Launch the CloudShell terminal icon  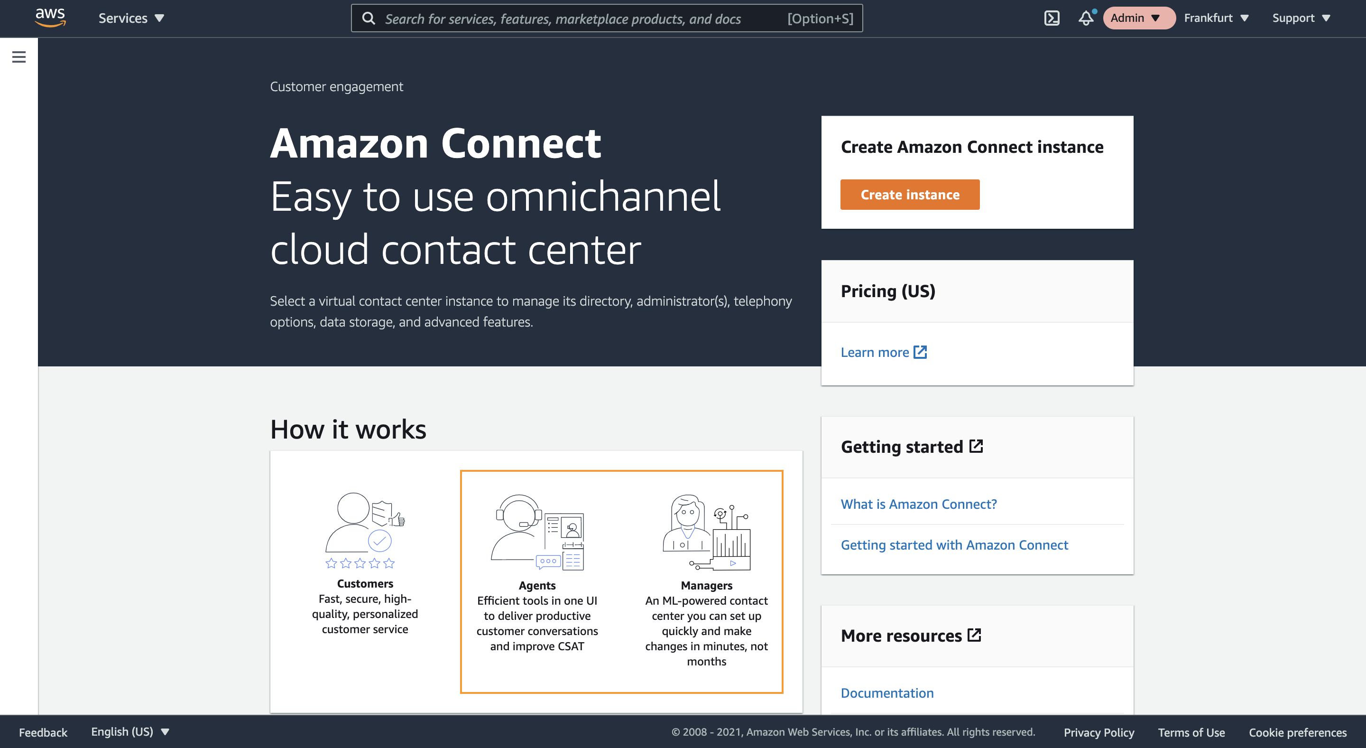(x=1052, y=18)
